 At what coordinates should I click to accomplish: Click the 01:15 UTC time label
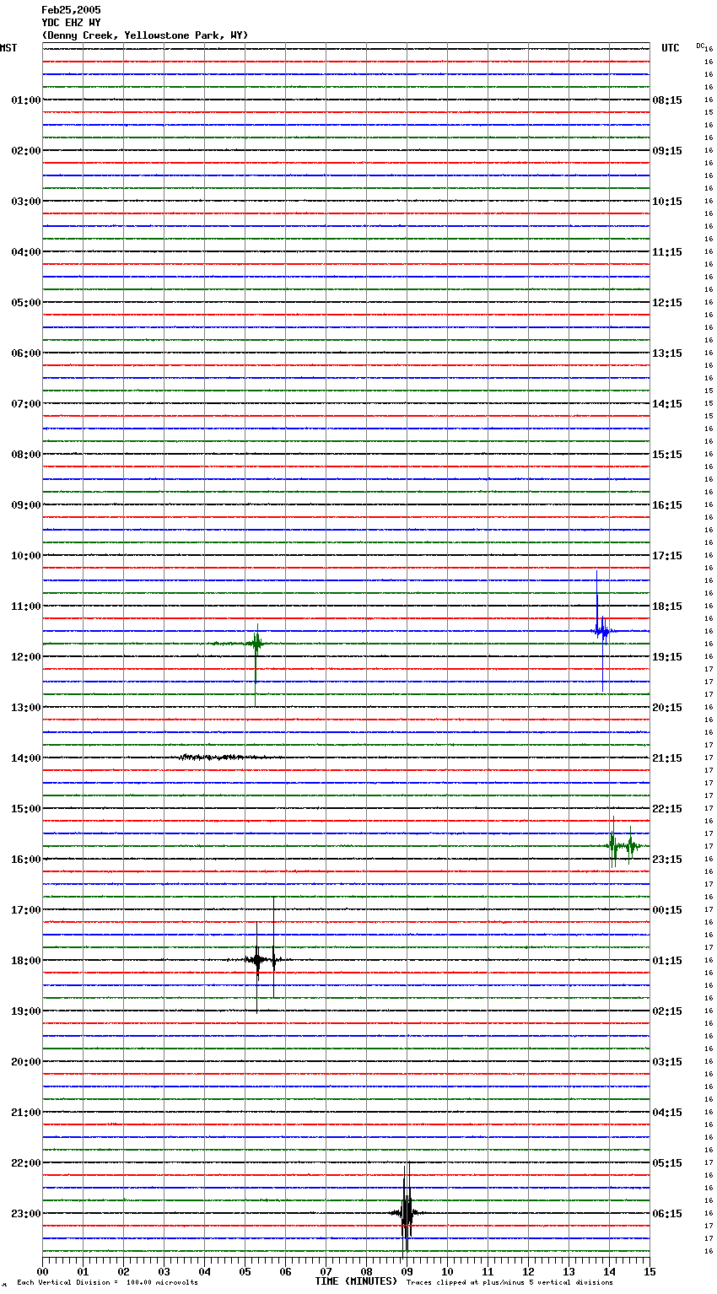click(x=667, y=961)
